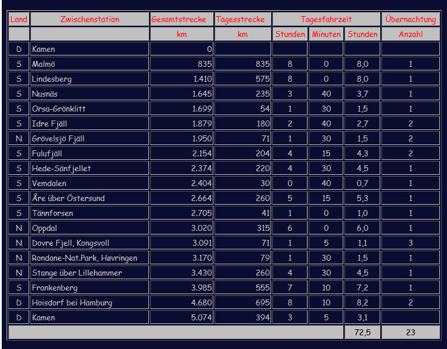Click the Zwischenstation column header
The image size is (447, 349).
[89, 19]
